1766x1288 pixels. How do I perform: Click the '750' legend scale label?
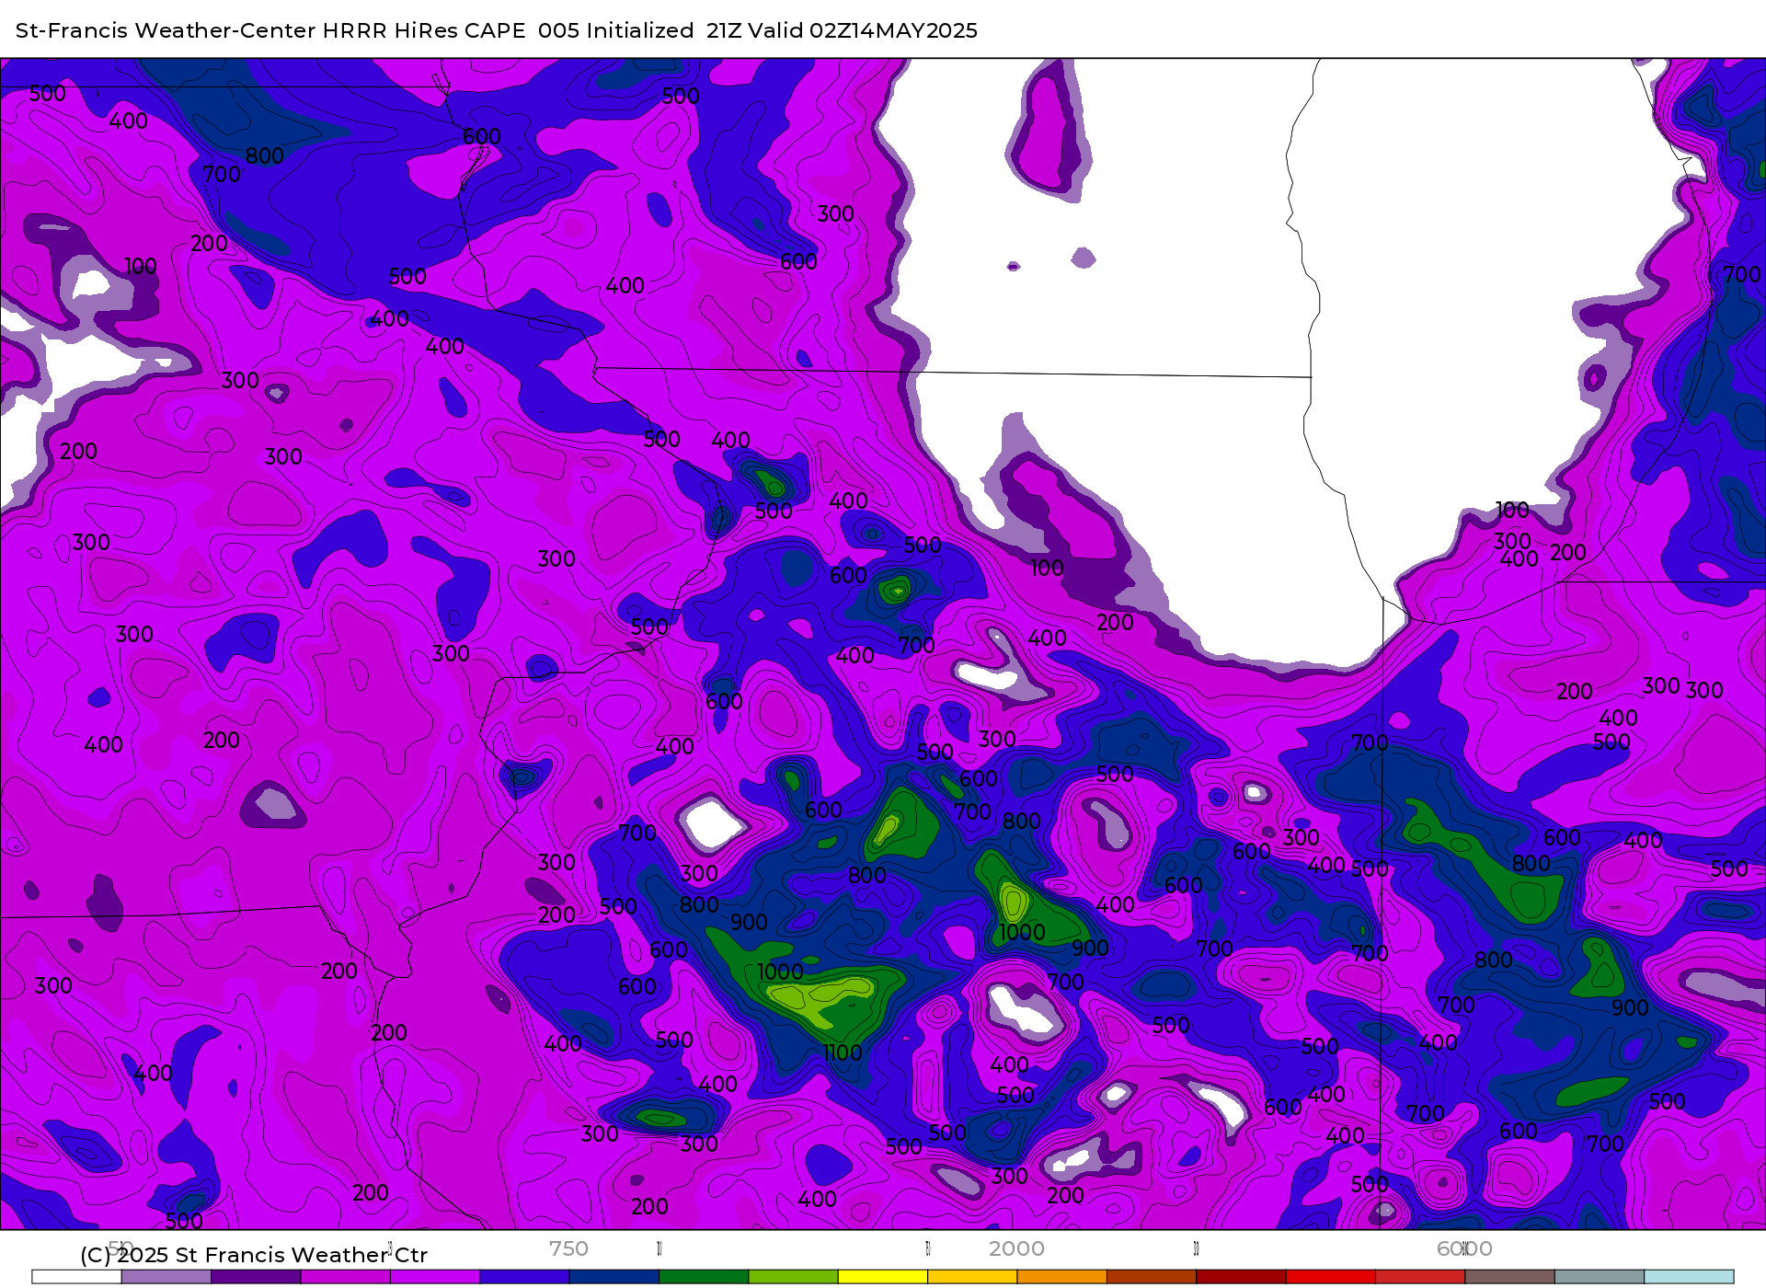568,1248
